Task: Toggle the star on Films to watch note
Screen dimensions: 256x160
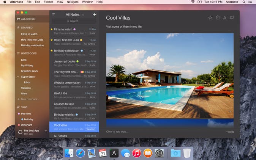Action: 52,29
